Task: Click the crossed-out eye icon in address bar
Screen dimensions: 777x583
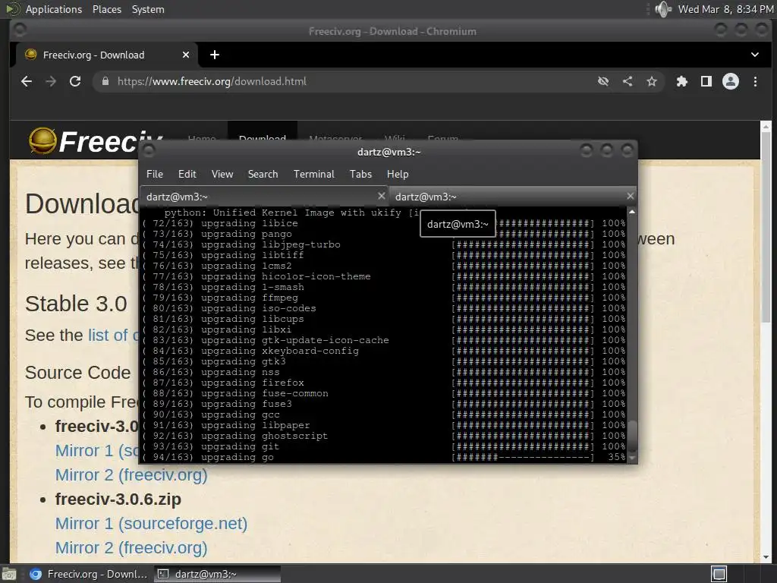Action: click(603, 81)
